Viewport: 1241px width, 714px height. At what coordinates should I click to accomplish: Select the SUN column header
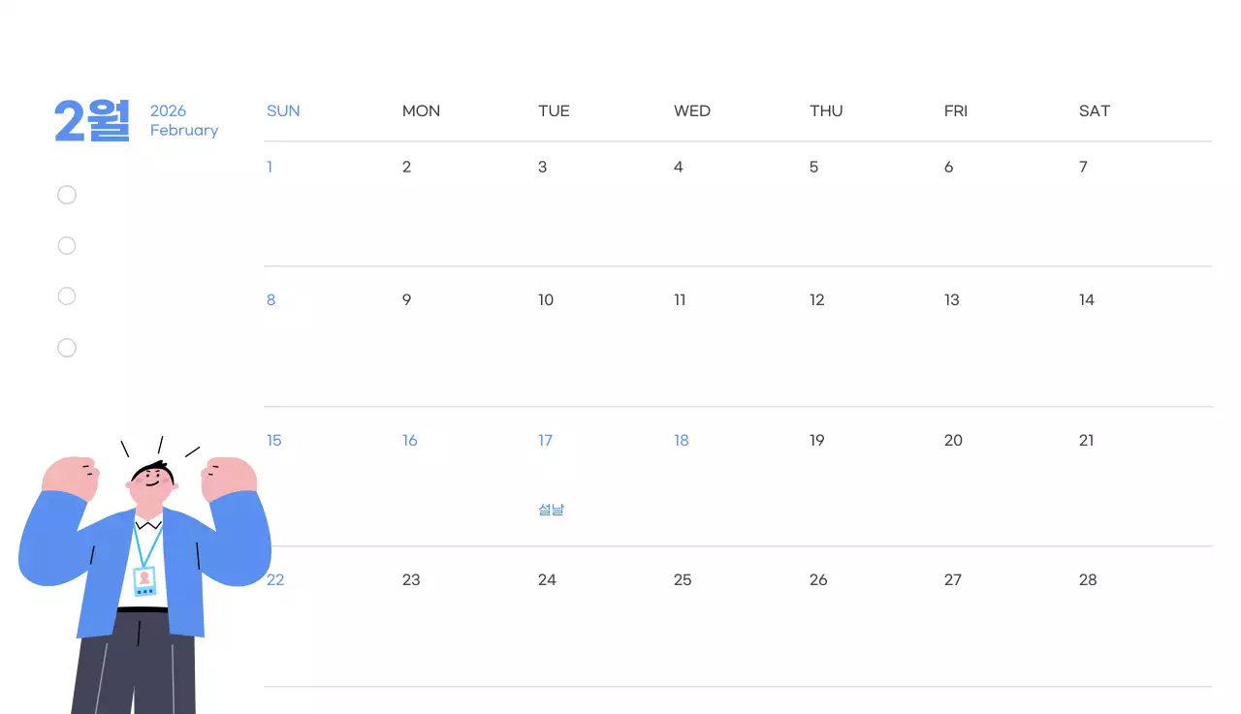pos(283,111)
